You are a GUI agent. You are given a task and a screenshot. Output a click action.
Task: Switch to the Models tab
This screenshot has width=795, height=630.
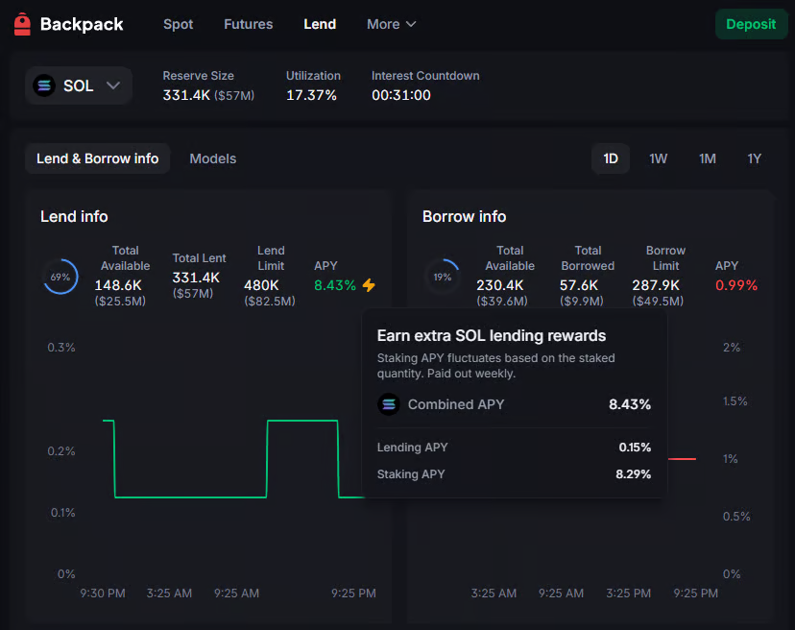pos(212,158)
